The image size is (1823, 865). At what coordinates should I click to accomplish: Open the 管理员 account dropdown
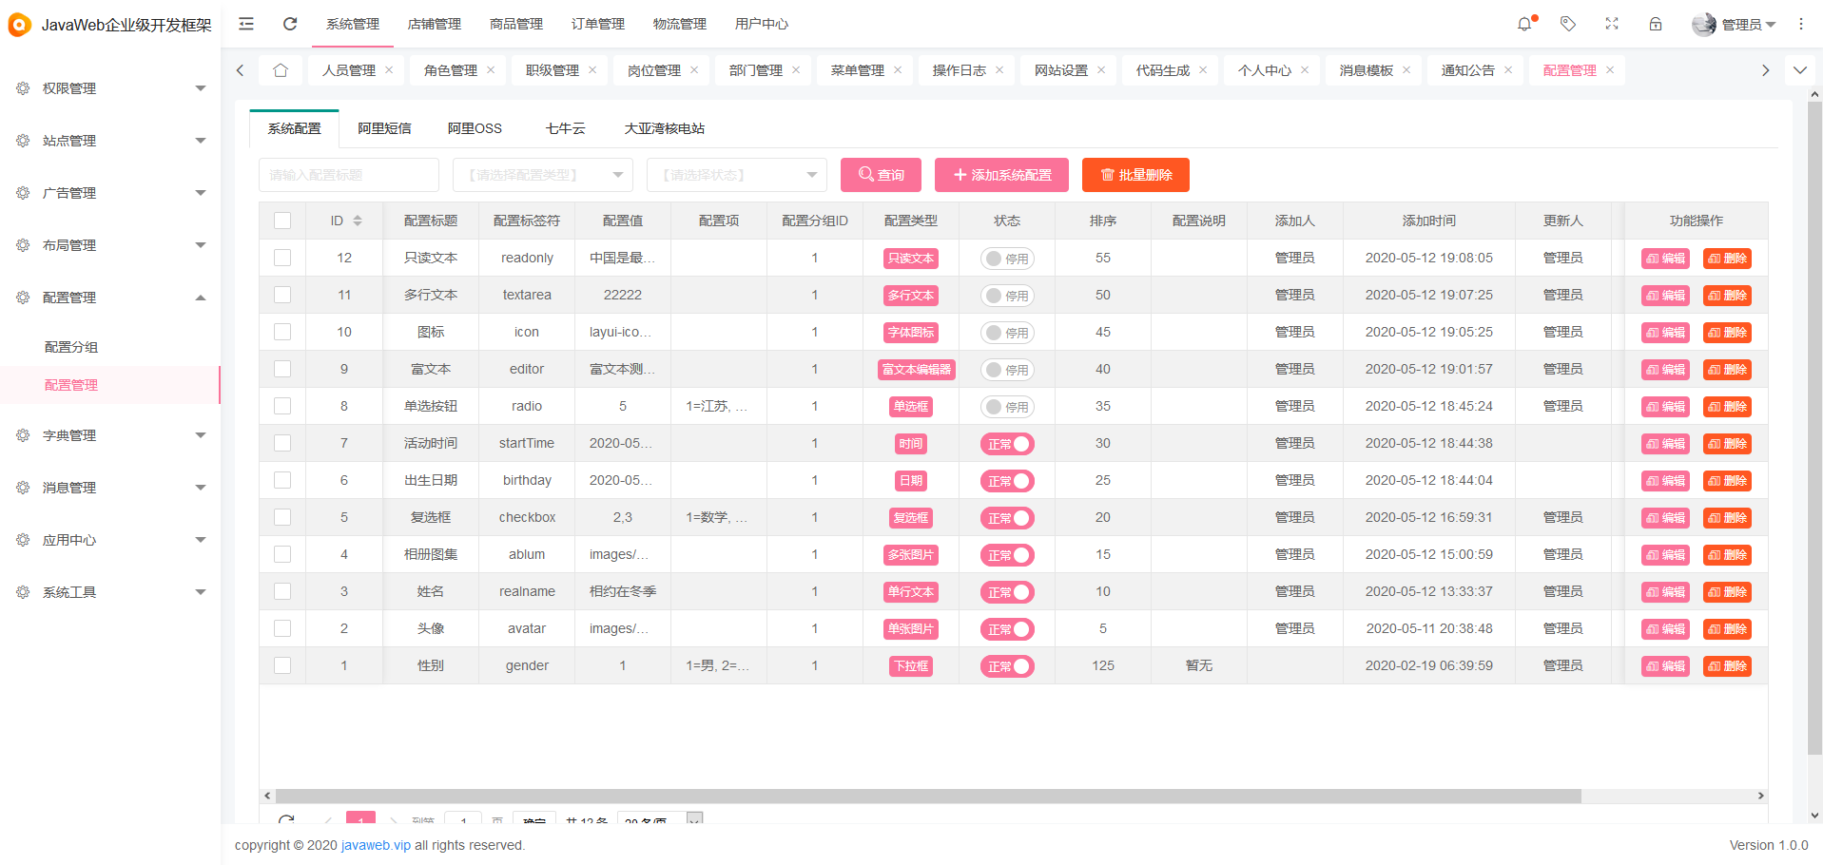pos(1743,24)
